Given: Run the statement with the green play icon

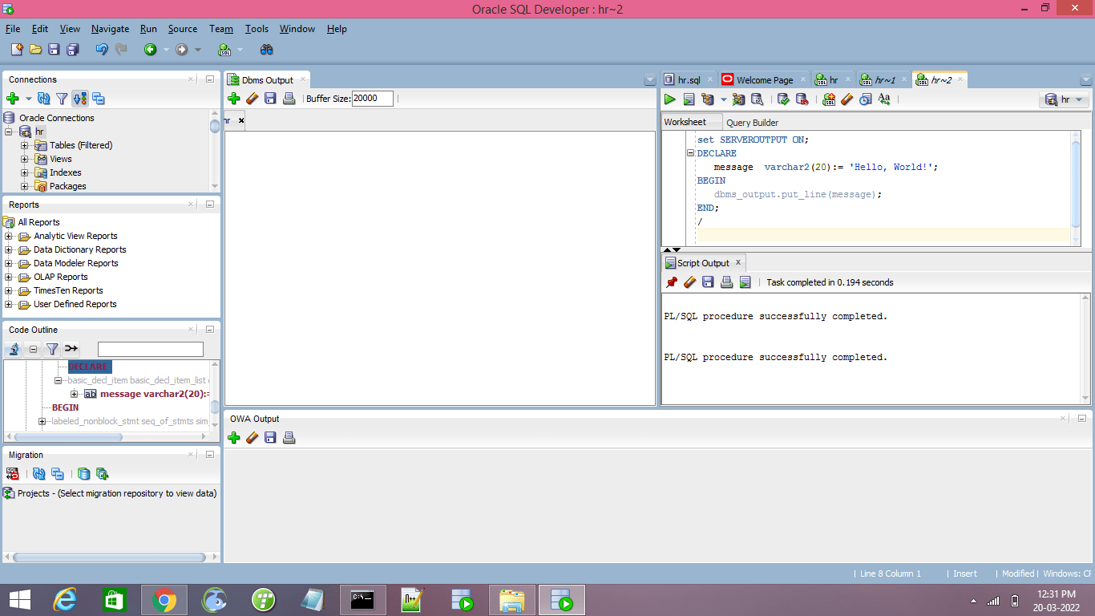Looking at the screenshot, I should point(669,99).
